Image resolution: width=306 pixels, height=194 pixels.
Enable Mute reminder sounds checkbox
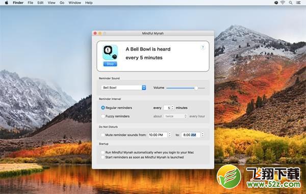[x=103, y=135]
